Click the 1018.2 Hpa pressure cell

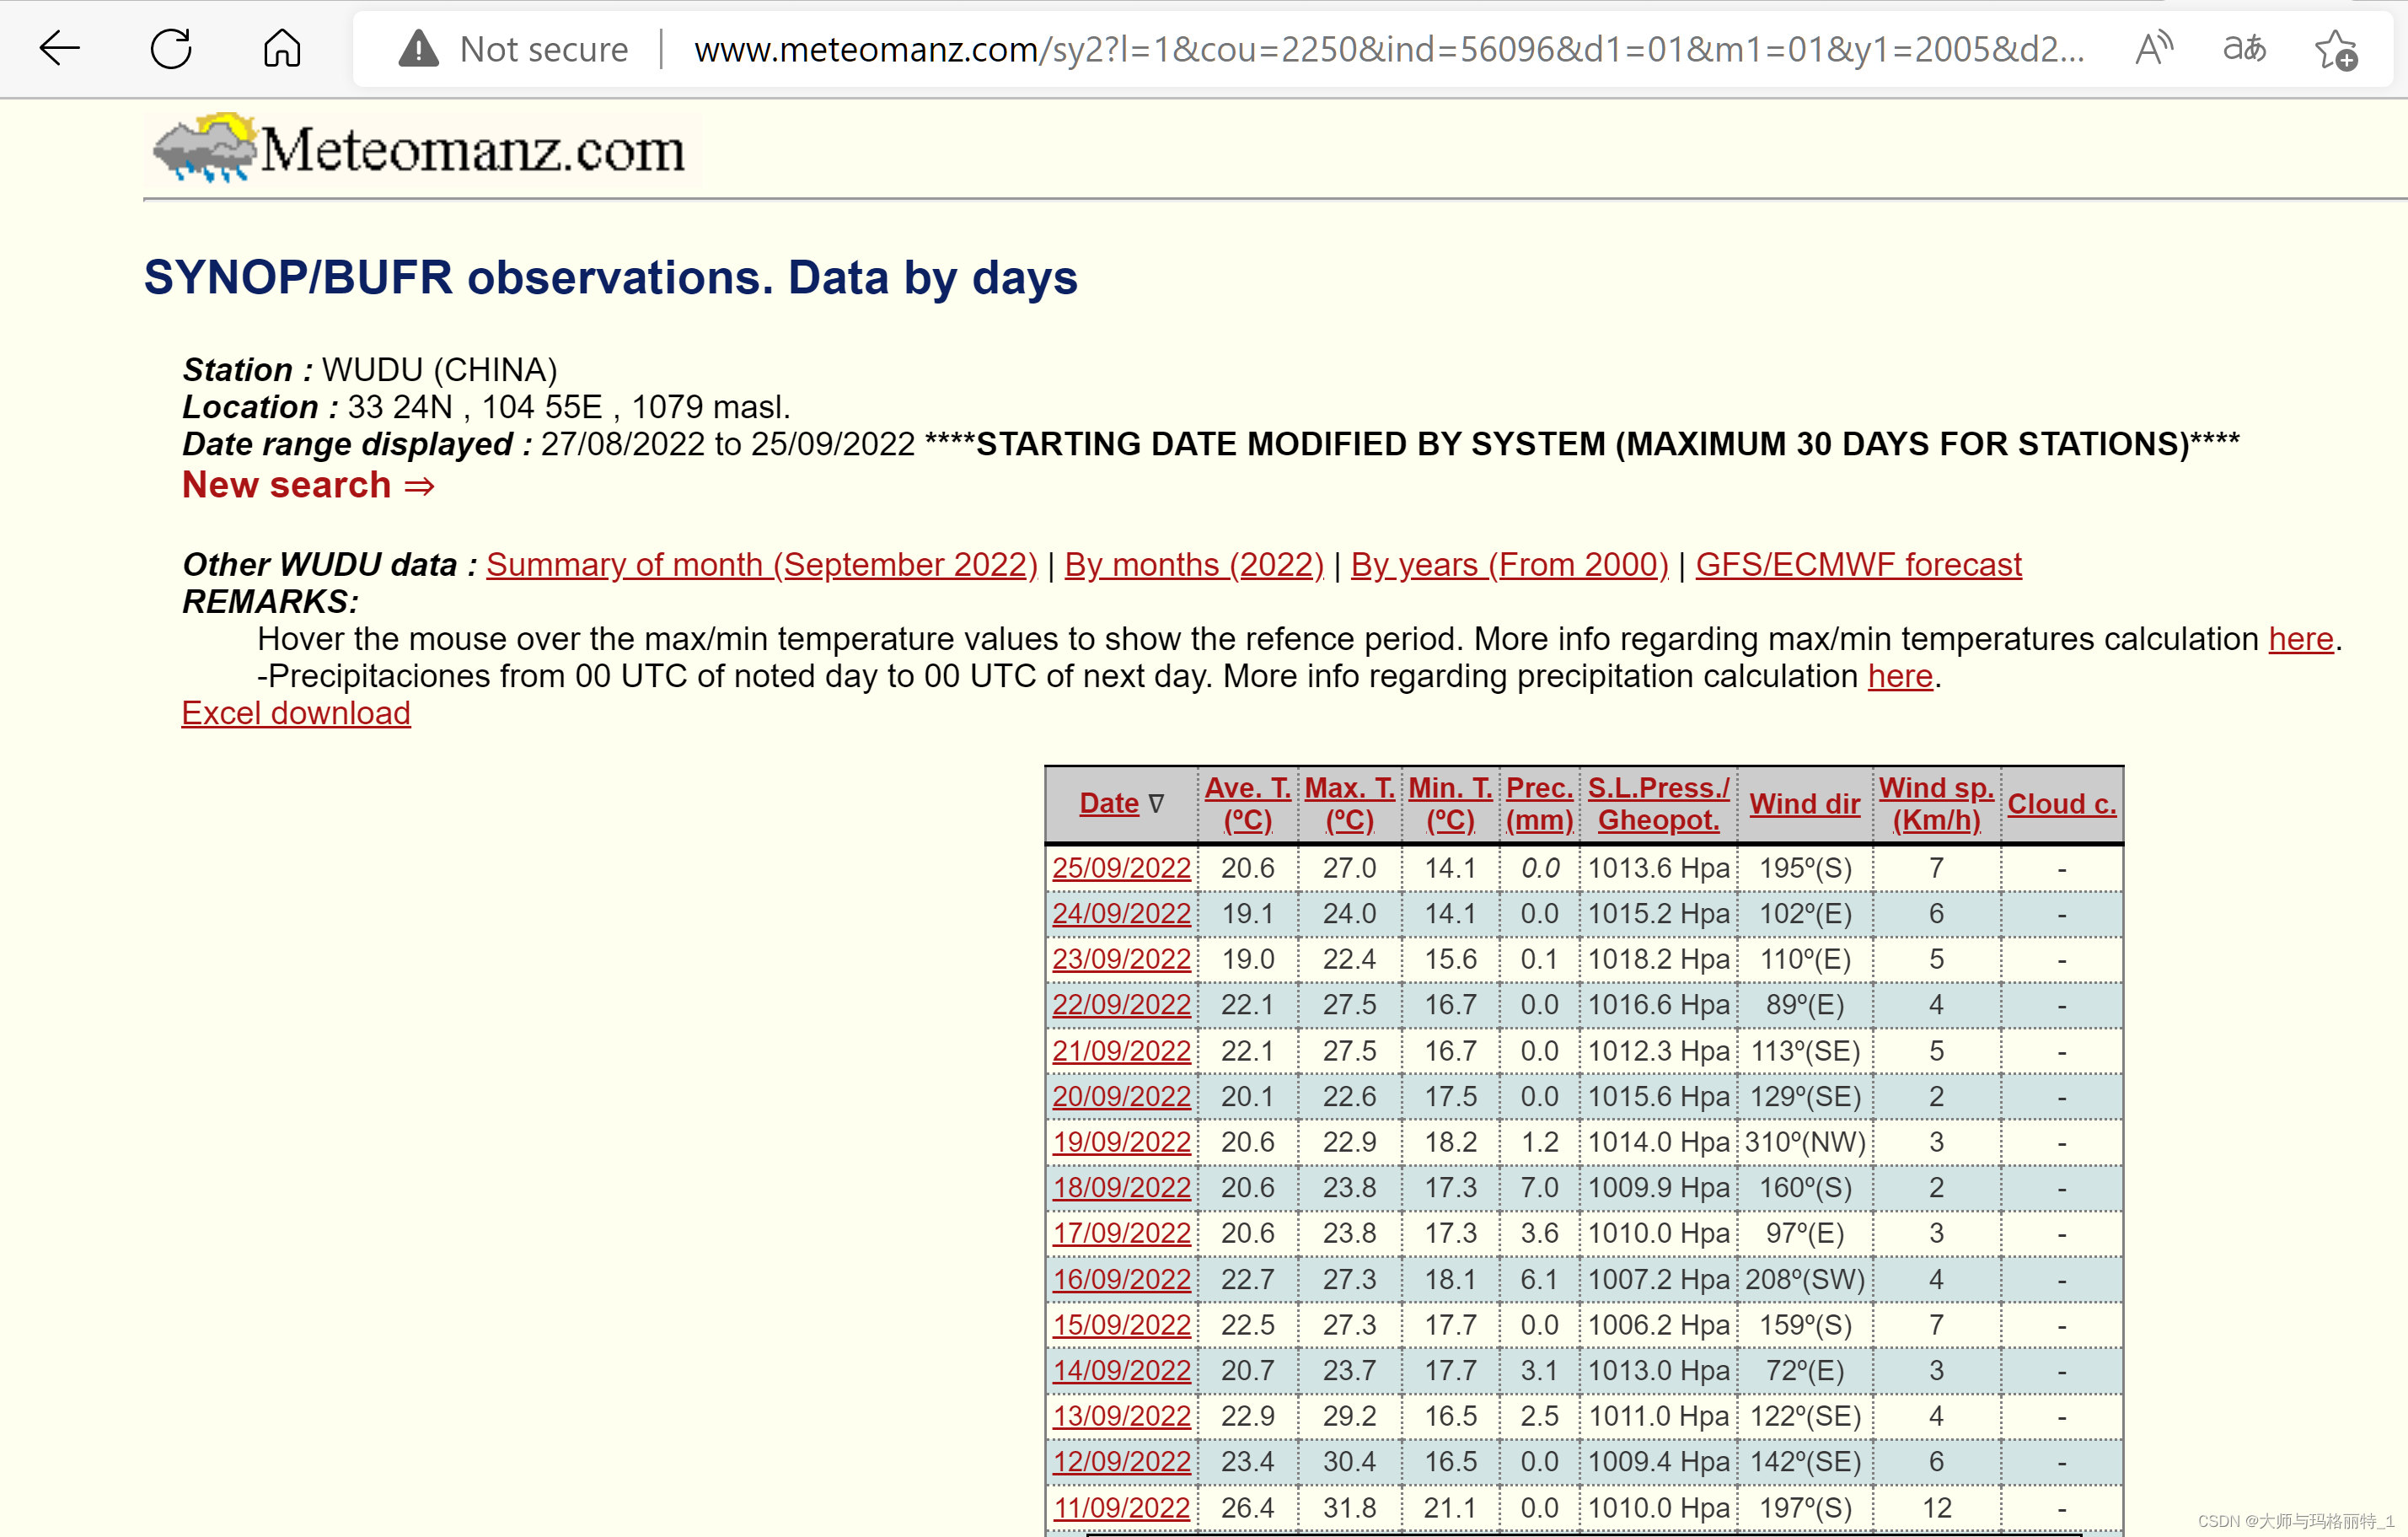coord(1658,959)
